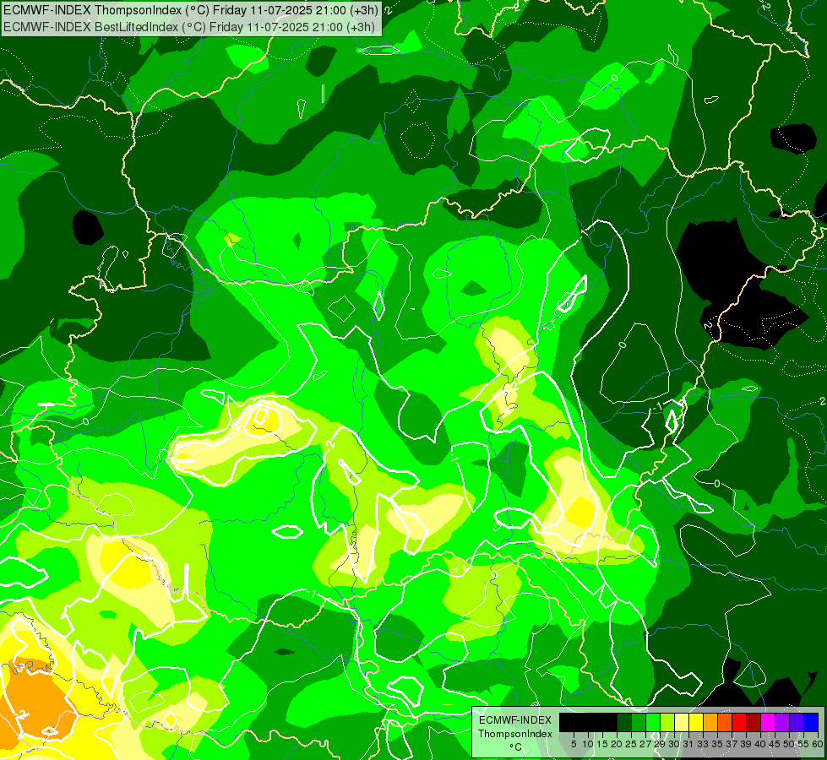The width and height of the screenshot is (827, 760).
Task: Click the legend label ThompsonIndex
Action: click(x=515, y=734)
